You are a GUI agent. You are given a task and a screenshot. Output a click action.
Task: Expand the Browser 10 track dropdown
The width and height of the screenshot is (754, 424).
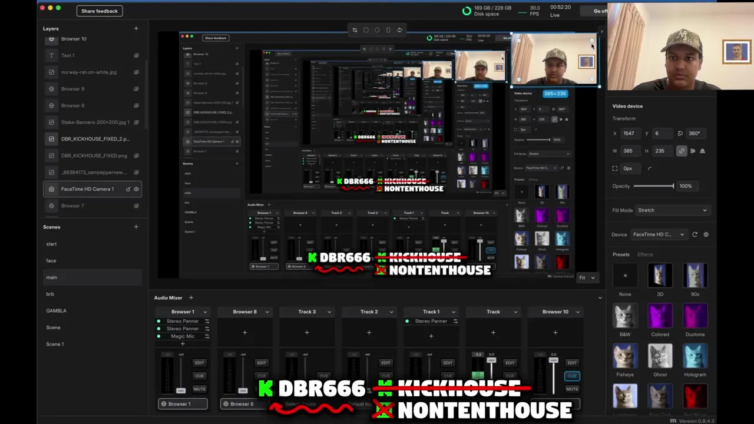(x=578, y=312)
